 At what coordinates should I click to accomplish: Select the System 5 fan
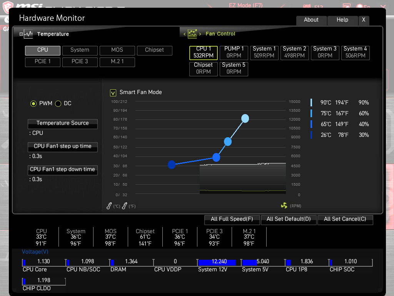point(234,69)
